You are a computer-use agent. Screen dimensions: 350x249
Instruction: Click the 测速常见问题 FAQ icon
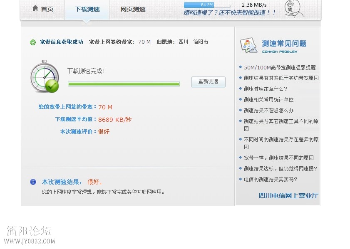[x=248, y=45]
